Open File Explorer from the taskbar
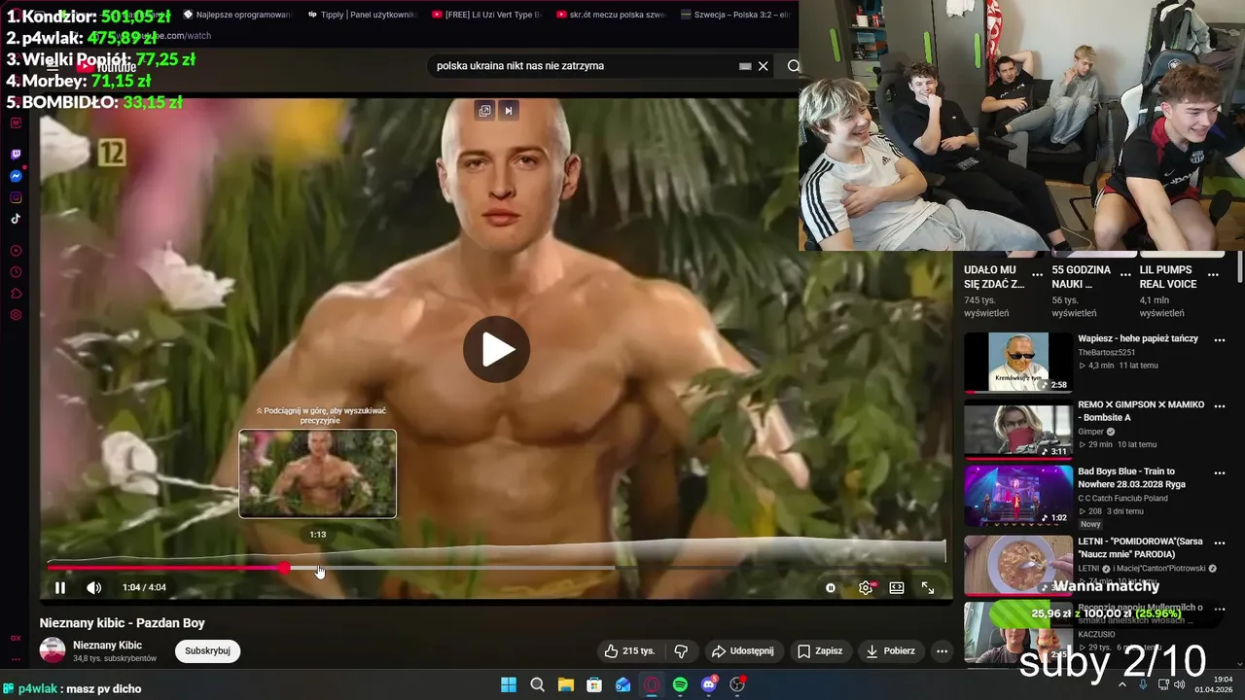The height and width of the screenshot is (700, 1245). pos(565,684)
